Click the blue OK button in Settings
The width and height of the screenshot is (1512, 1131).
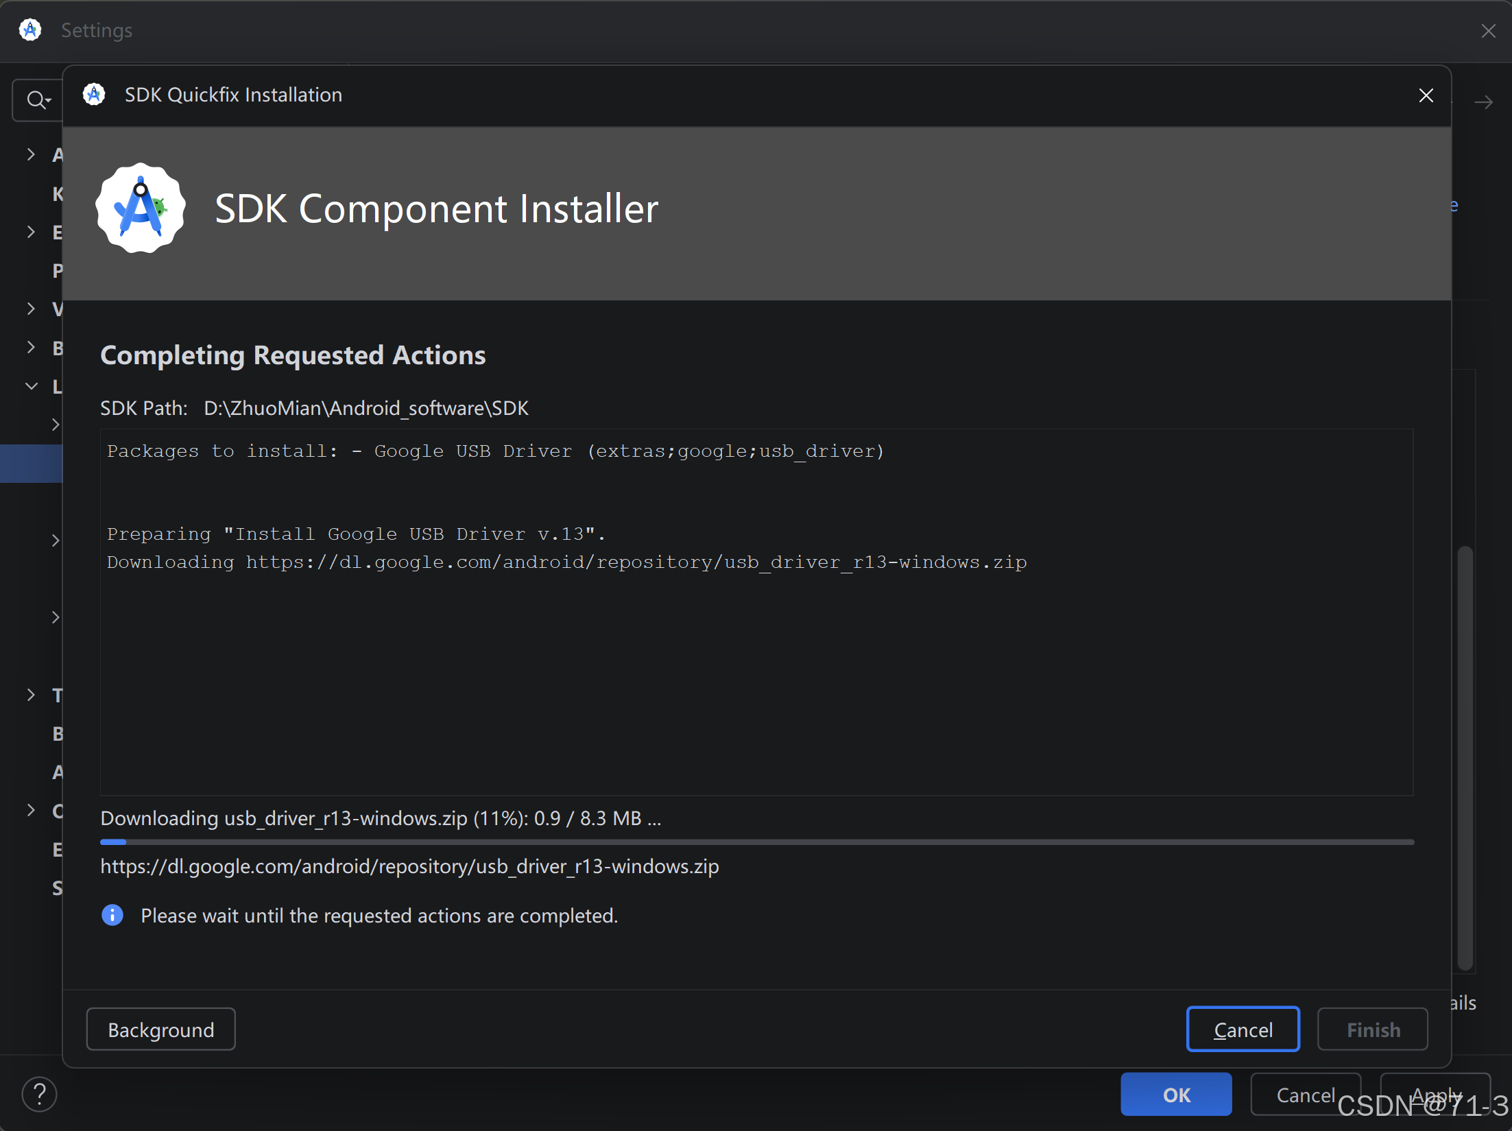1176,1095
